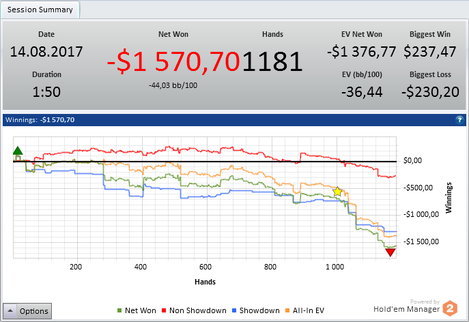Expand the Options button

pos(27,311)
